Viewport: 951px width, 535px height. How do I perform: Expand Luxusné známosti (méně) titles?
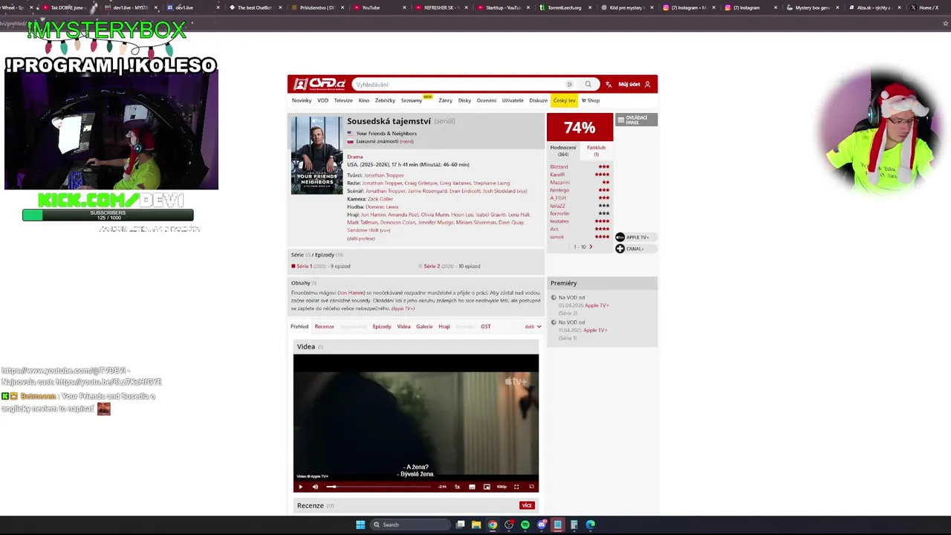(x=406, y=141)
